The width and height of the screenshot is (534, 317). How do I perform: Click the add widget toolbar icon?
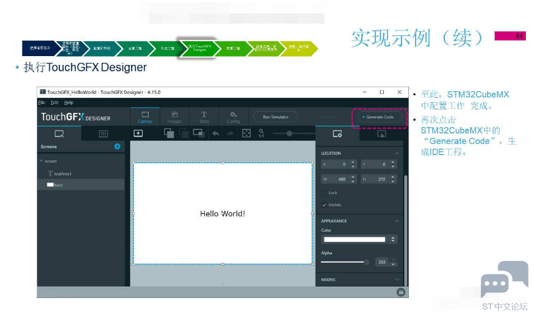pos(139,133)
